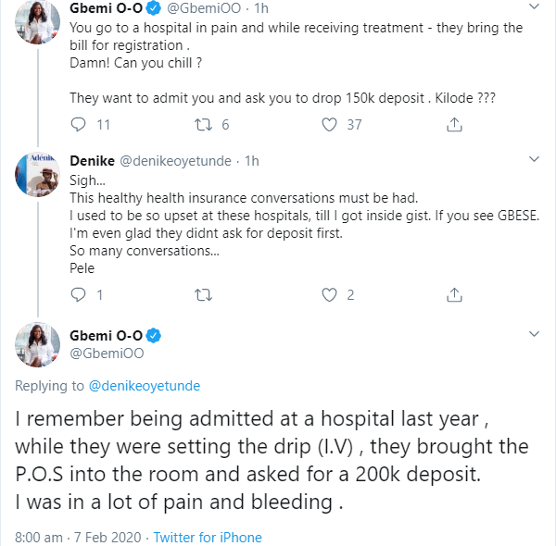The width and height of the screenshot is (556, 546).
Task: Expand the chevron menu on the main tweet
Action: pos(534,333)
